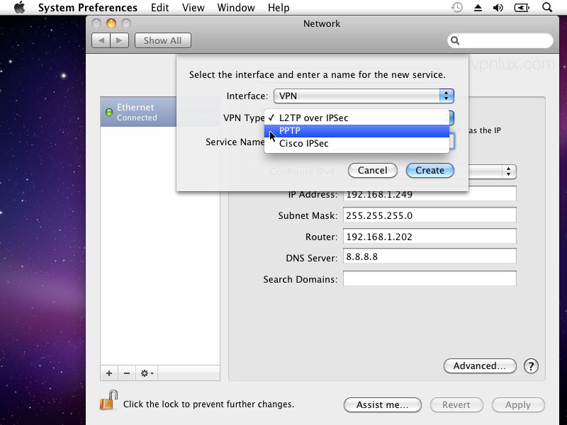Open Time Machine menu bar icon
The width and height of the screenshot is (567, 425).
pyautogui.click(x=457, y=8)
